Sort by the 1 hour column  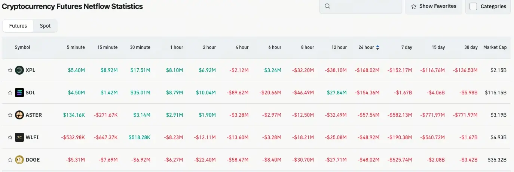[177, 47]
